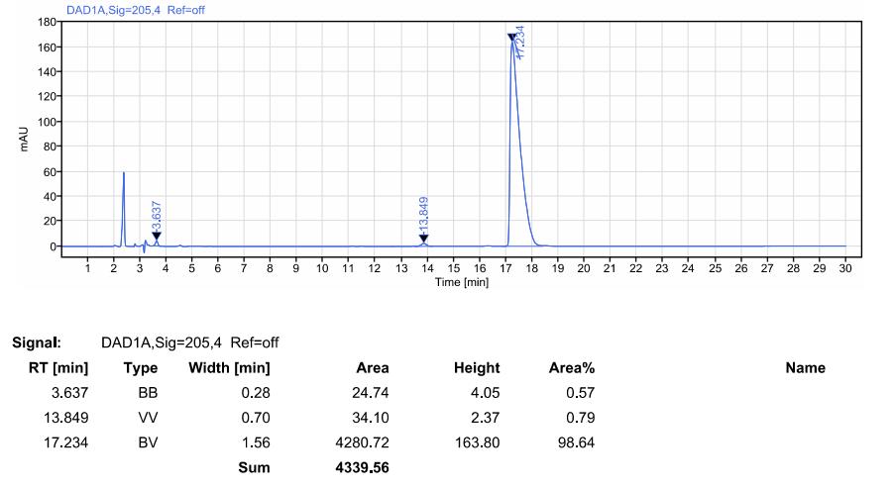
Task: Click the 'Area%' column header
Action: (x=571, y=368)
